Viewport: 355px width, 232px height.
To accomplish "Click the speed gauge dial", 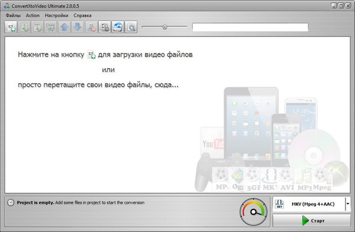I will pos(254,212).
